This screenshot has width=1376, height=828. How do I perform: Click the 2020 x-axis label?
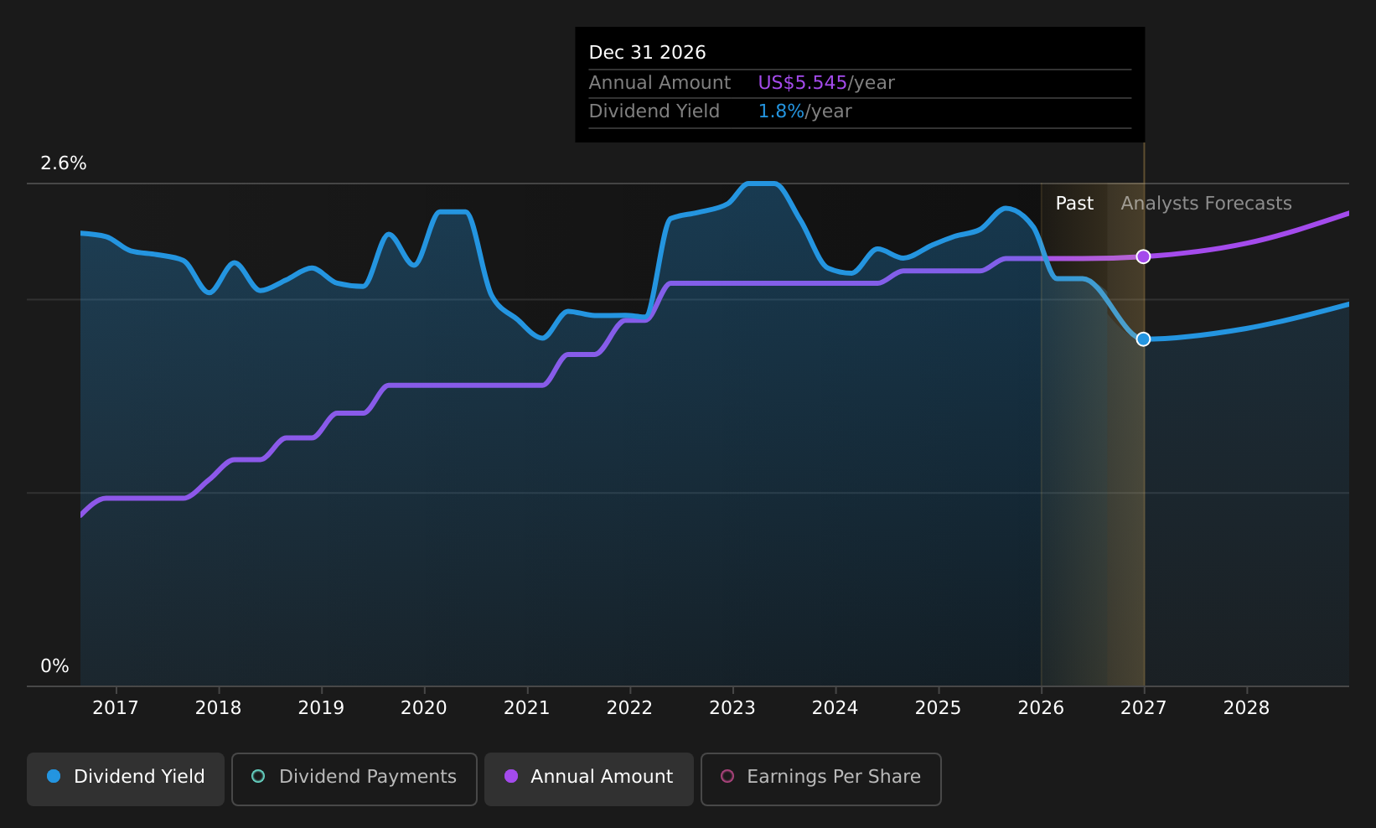[x=424, y=708]
